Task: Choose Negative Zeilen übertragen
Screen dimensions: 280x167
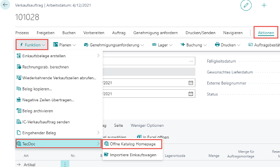Action: coord(59,100)
